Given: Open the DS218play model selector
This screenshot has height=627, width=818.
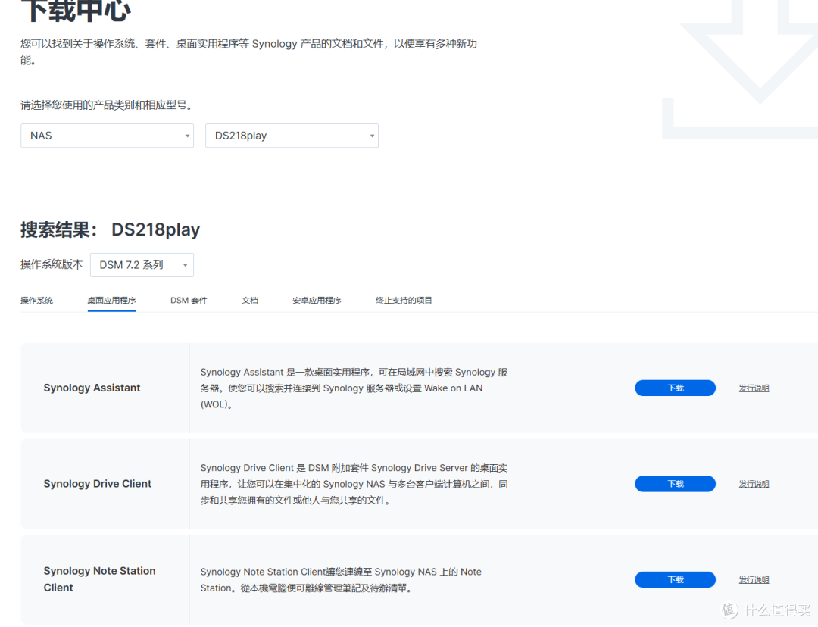Looking at the screenshot, I should (x=292, y=135).
